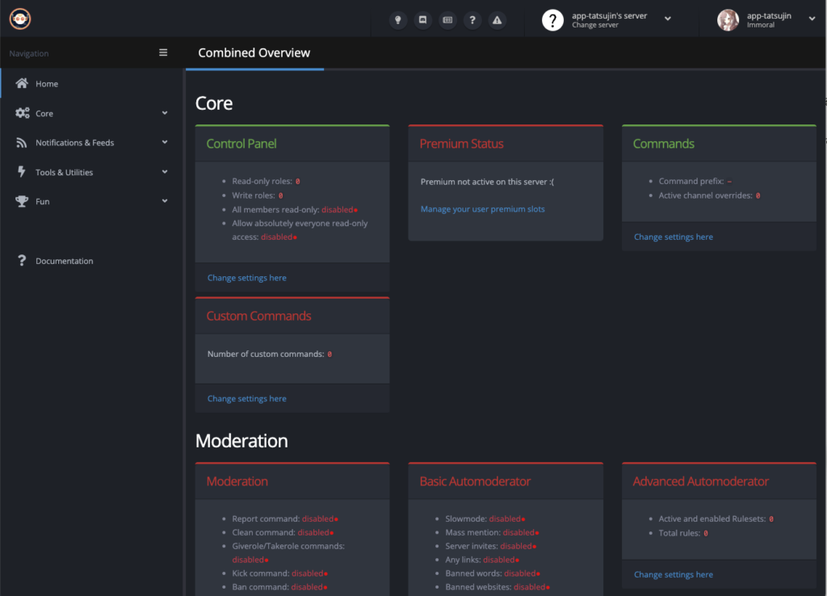This screenshot has width=827, height=596.
Task: Open the Discord icon button in header
Action: tap(422, 20)
